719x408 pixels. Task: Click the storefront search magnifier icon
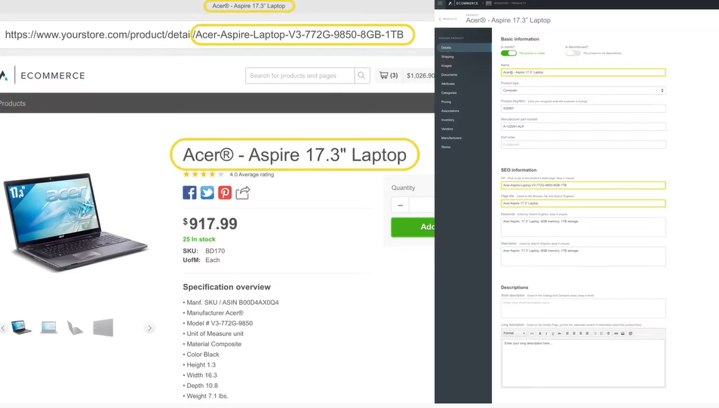(362, 75)
